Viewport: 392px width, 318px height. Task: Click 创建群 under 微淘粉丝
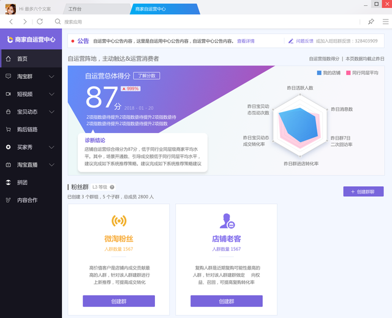point(119,301)
